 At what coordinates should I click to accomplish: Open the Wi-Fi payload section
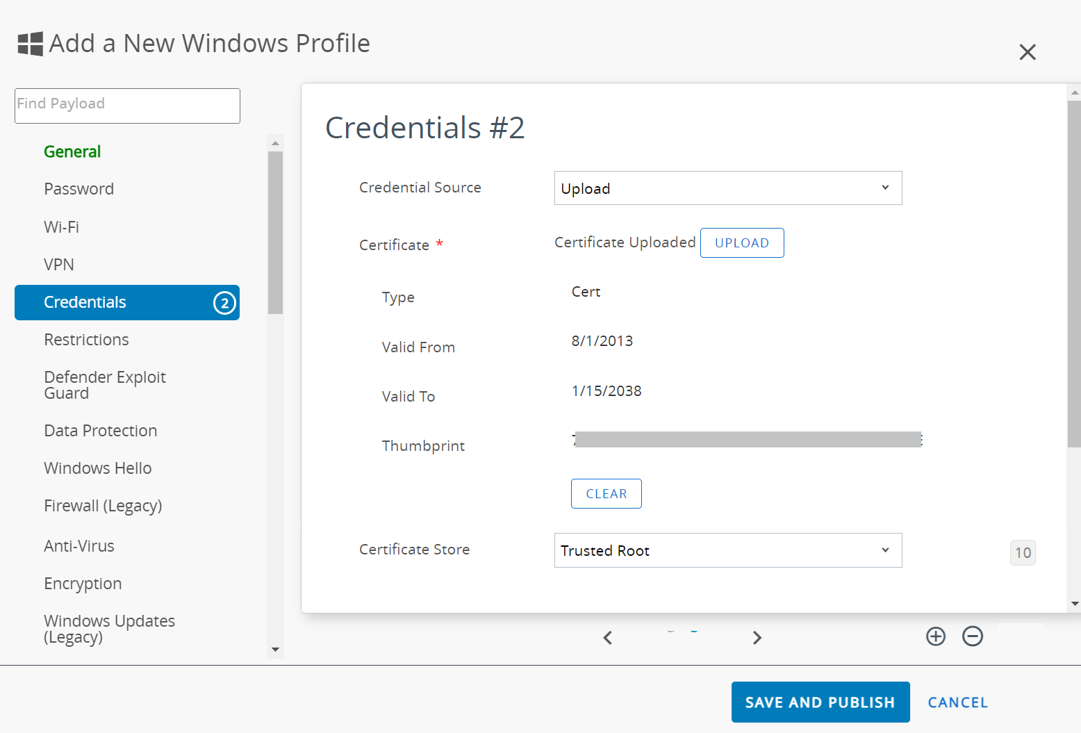(x=61, y=227)
